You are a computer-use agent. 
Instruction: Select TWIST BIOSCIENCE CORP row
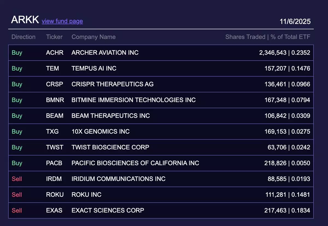(x=110, y=147)
